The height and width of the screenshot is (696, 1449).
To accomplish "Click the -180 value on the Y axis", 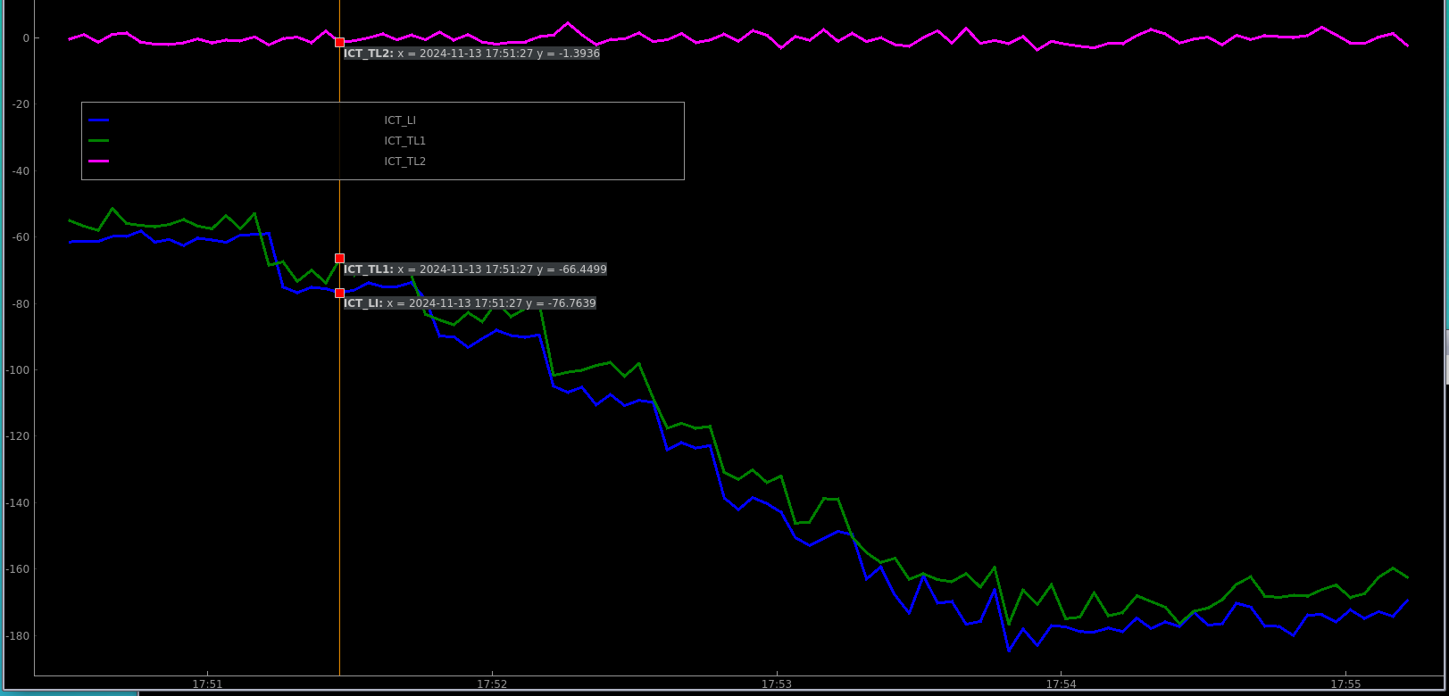I will 17,636.
